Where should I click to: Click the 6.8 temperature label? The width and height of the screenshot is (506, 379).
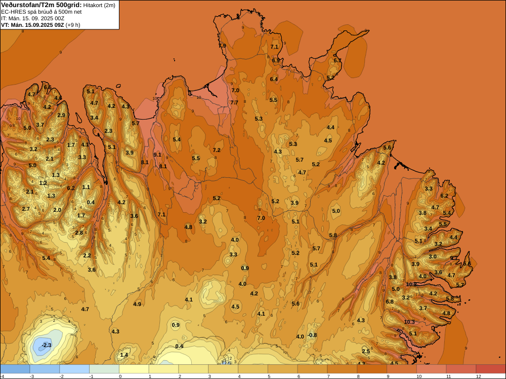[x=390, y=302]
